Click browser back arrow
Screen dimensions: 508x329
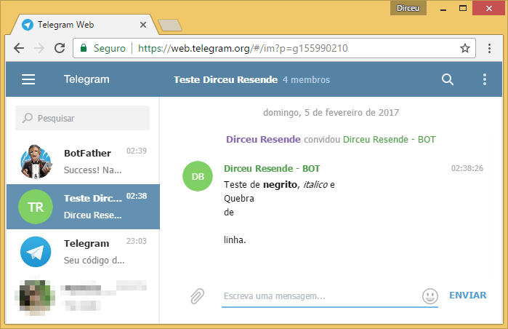pyautogui.click(x=19, y=48)
